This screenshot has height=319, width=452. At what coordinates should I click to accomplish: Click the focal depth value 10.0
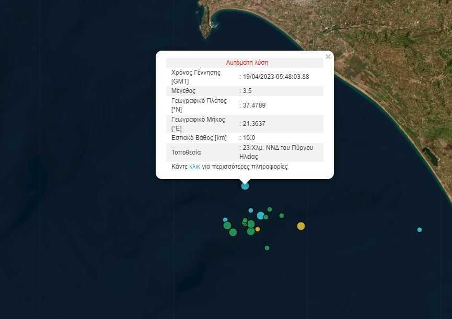pos(248,138)
